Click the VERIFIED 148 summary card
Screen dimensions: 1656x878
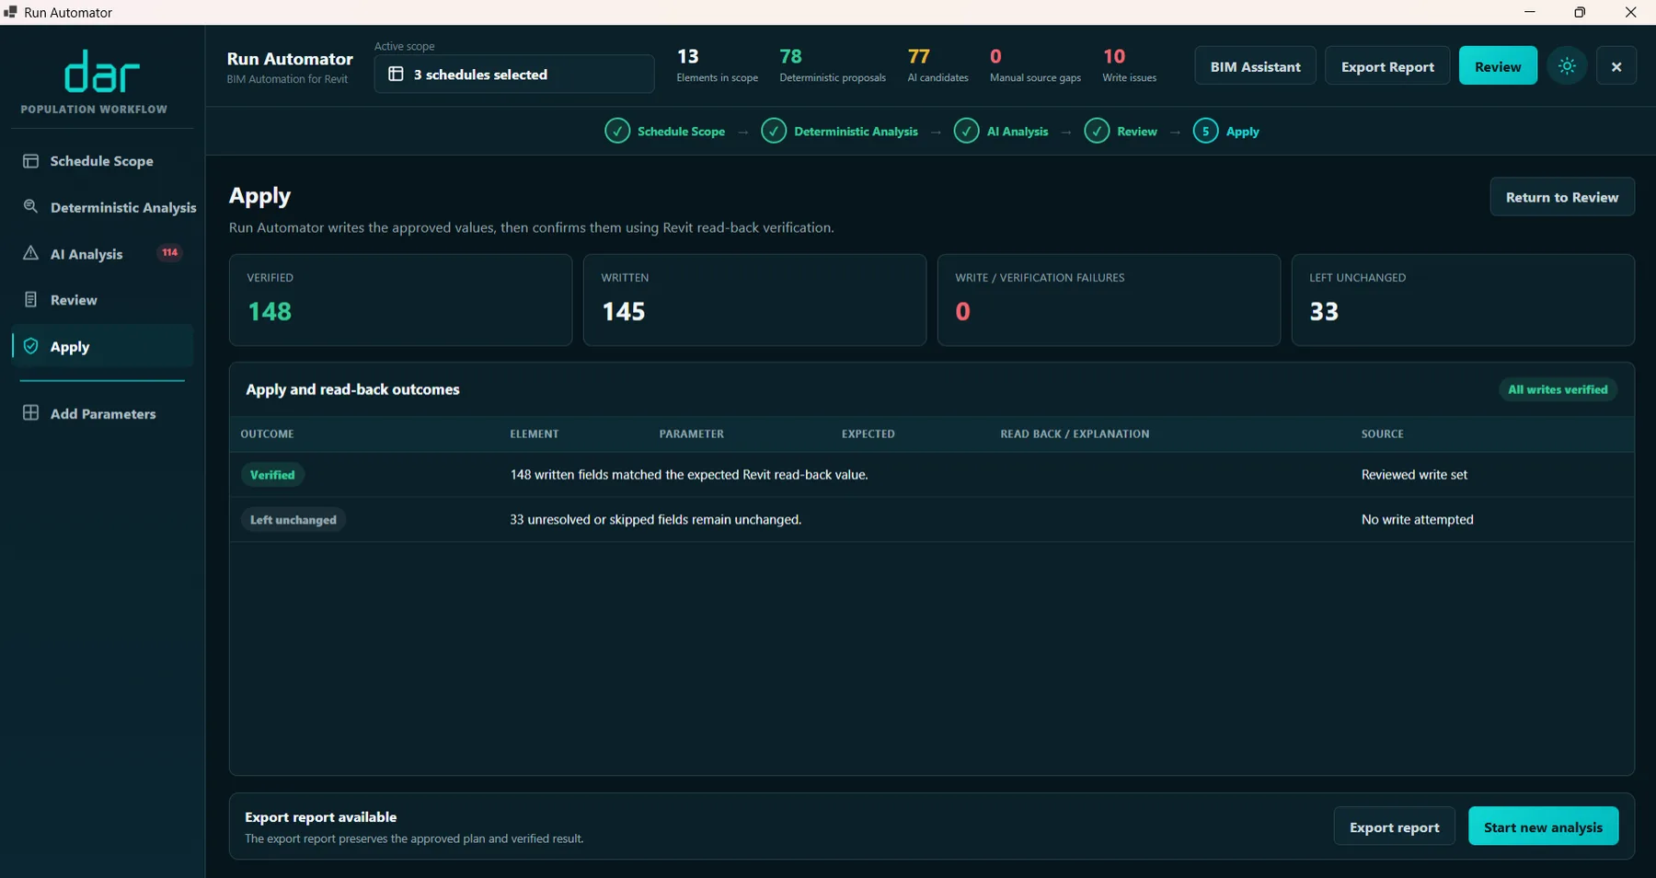click(x=400, y=300)
